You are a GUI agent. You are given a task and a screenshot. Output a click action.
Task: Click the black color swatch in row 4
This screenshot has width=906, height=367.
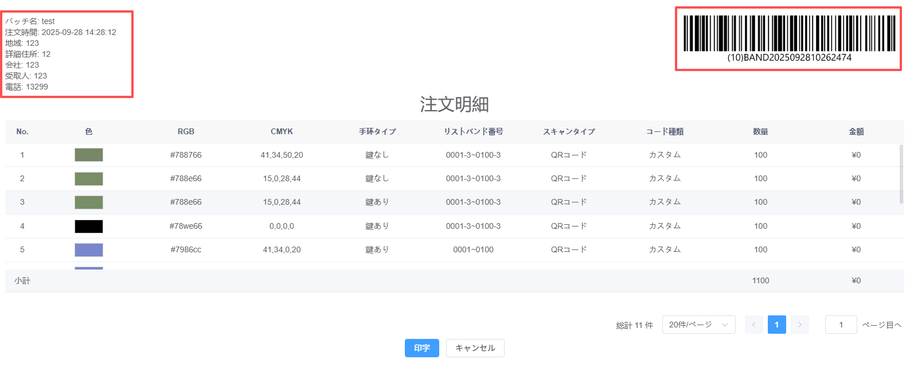(89, 226)
